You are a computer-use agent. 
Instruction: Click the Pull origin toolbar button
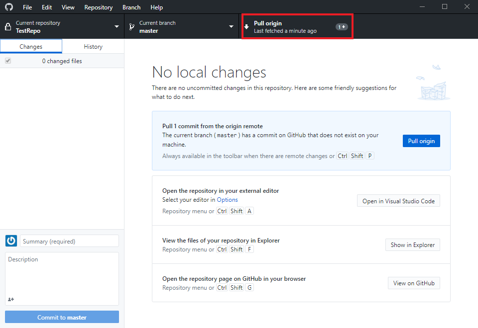(297, 26)
